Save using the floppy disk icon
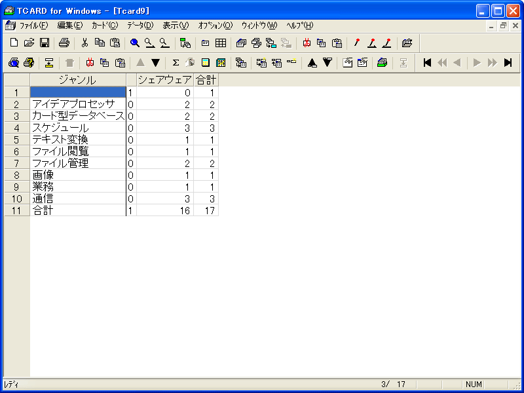Screen dimensions: 524x393 point(45,43)
